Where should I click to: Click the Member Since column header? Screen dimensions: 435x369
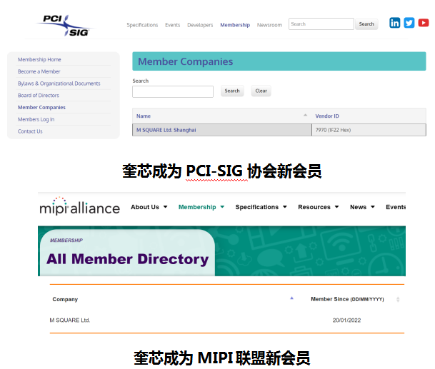coord(347,299)
